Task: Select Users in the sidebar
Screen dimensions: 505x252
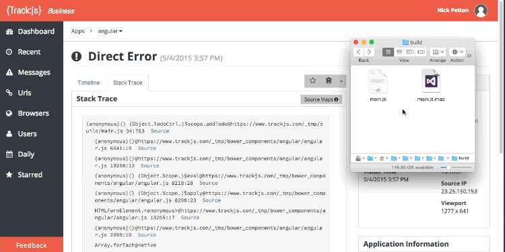Action: pyautogui.click(x=32, y=134)
